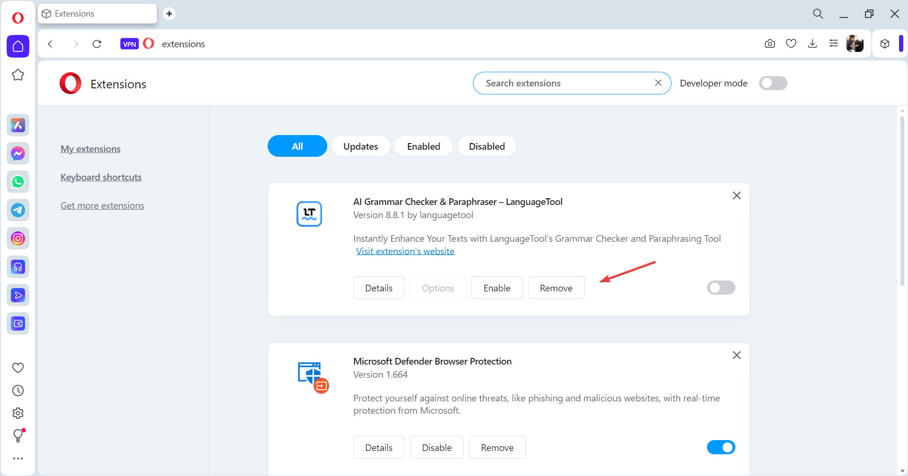Open browser history clock icon
The image size is (908, 476).
click(18, 391)
